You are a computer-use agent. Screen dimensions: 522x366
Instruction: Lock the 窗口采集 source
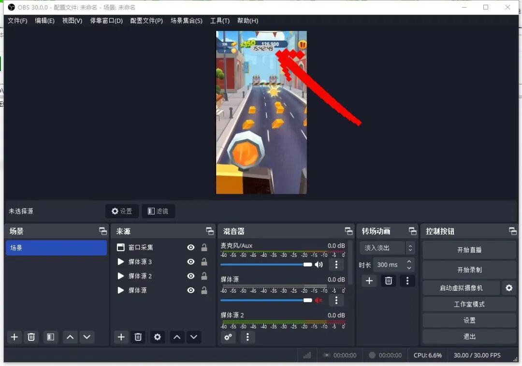coord(204,247)
